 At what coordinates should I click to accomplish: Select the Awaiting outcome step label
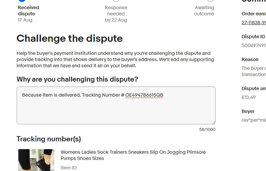204,10
